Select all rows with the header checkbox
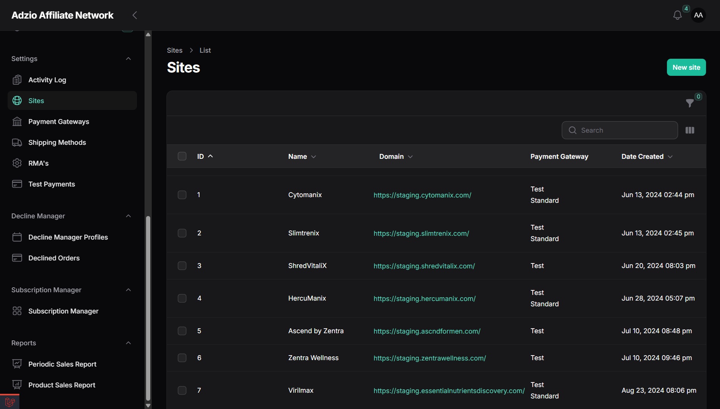The width and height of the screenshot is (720, 409). [182, 156]
